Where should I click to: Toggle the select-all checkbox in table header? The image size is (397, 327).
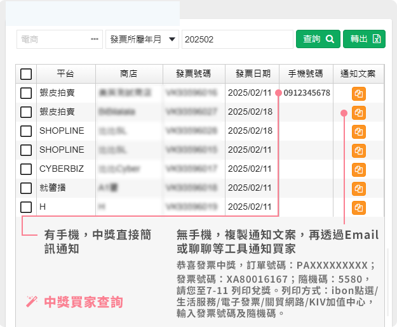coord(26,74)
